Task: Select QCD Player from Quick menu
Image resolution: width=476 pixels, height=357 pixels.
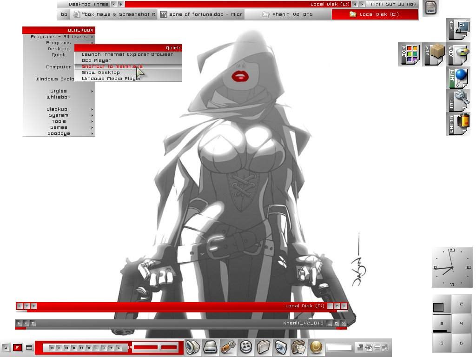Action: coord(128,60)
